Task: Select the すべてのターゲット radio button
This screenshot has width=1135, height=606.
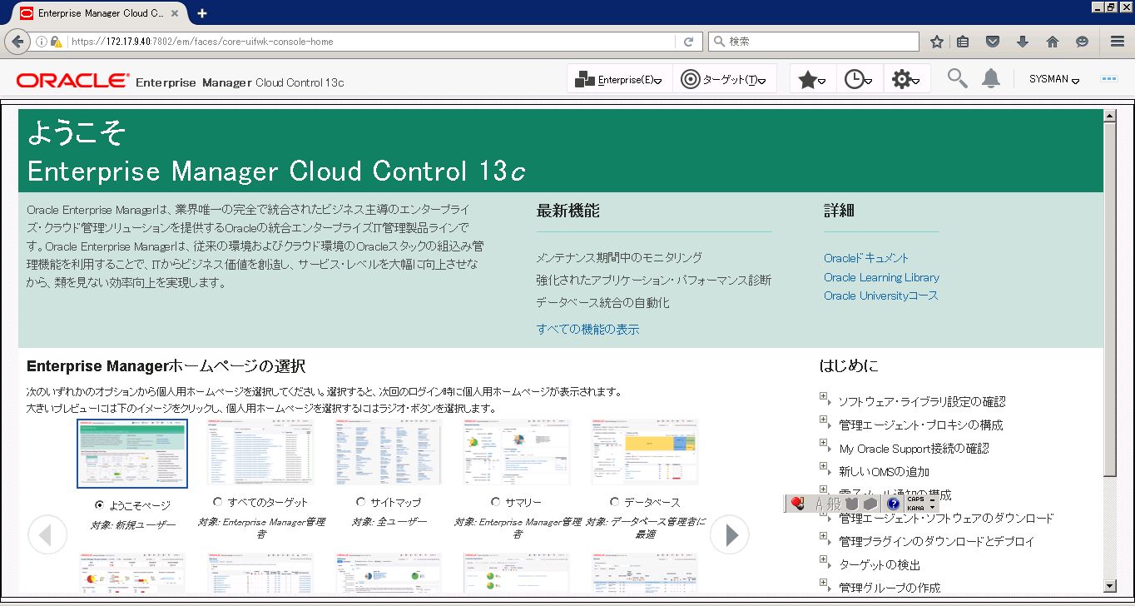Action: pyautogui.click(x=218, y=502)
